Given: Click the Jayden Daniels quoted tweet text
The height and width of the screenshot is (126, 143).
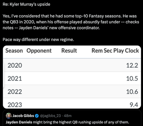Looking at the screenshot, I should click(x=67, y=122).
